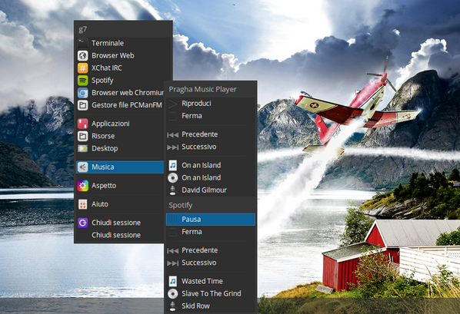Image resolution: width=460 pixels, height=314 pixels.
Task: Stop Pragha playback with Ferma
Action: [x=211, y=116]
